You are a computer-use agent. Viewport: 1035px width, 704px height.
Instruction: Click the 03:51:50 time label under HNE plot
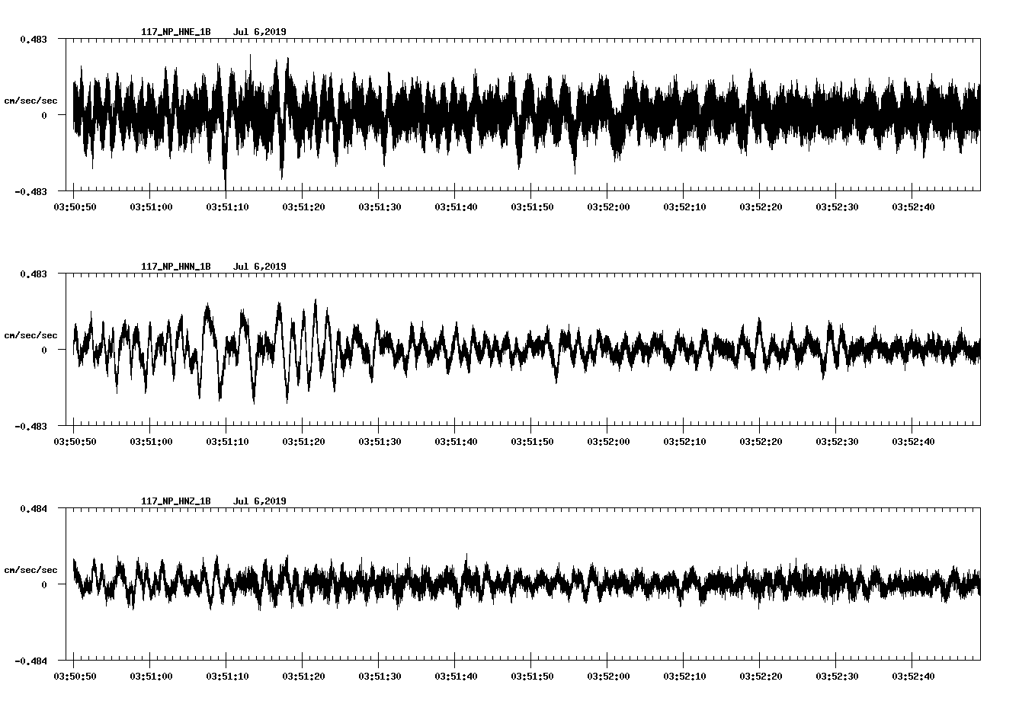[532, 206]
